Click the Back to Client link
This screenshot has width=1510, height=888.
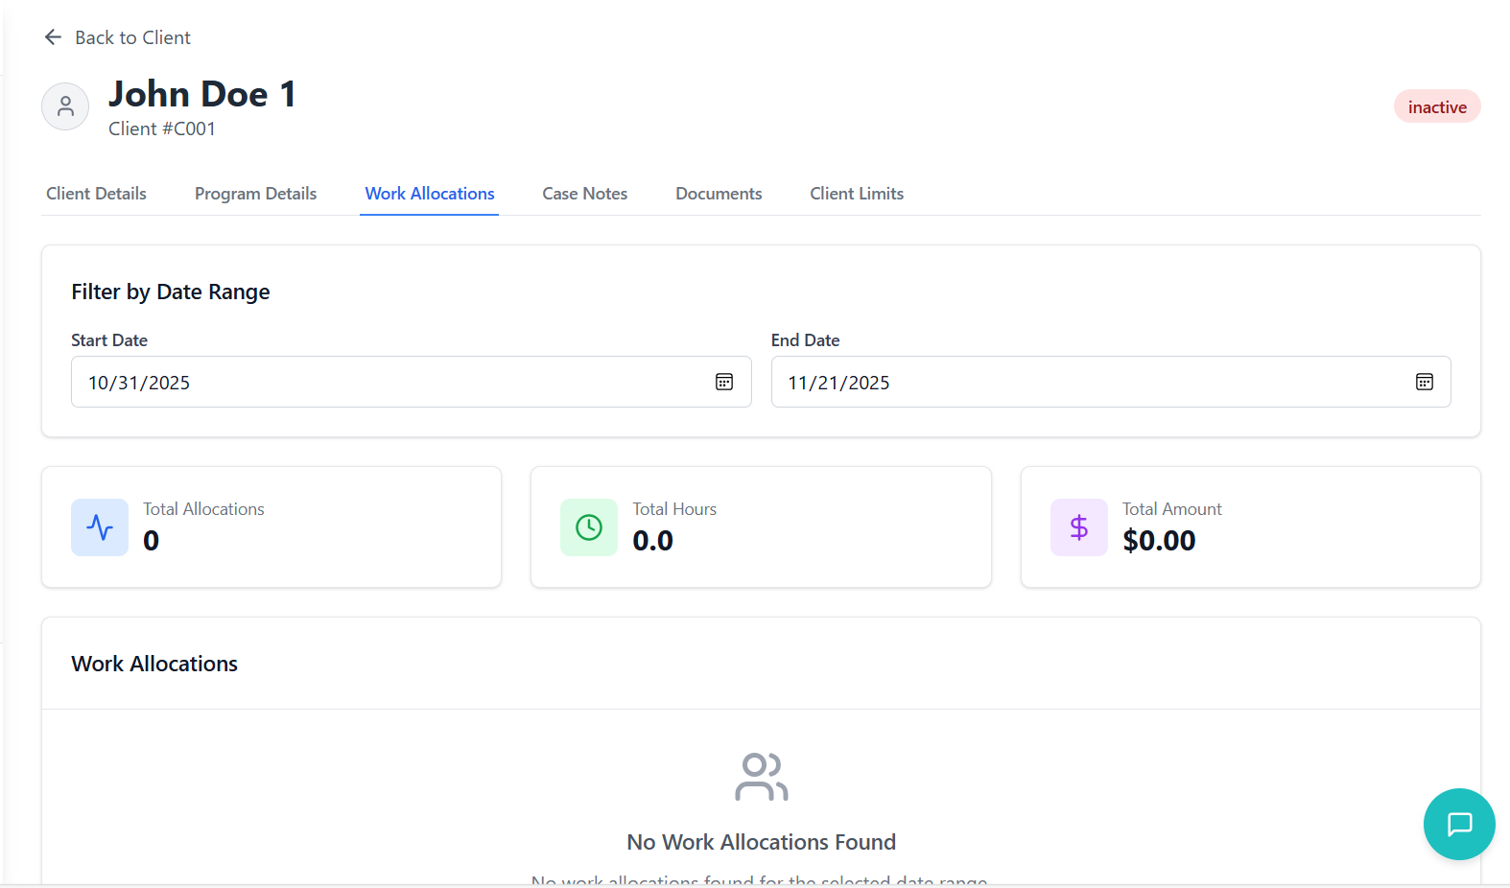[132, 37]
